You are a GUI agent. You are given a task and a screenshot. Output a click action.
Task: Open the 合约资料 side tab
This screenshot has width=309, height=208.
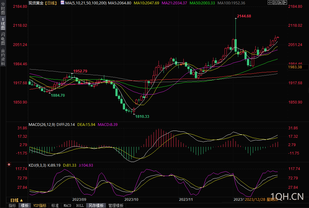click(3, 57)
